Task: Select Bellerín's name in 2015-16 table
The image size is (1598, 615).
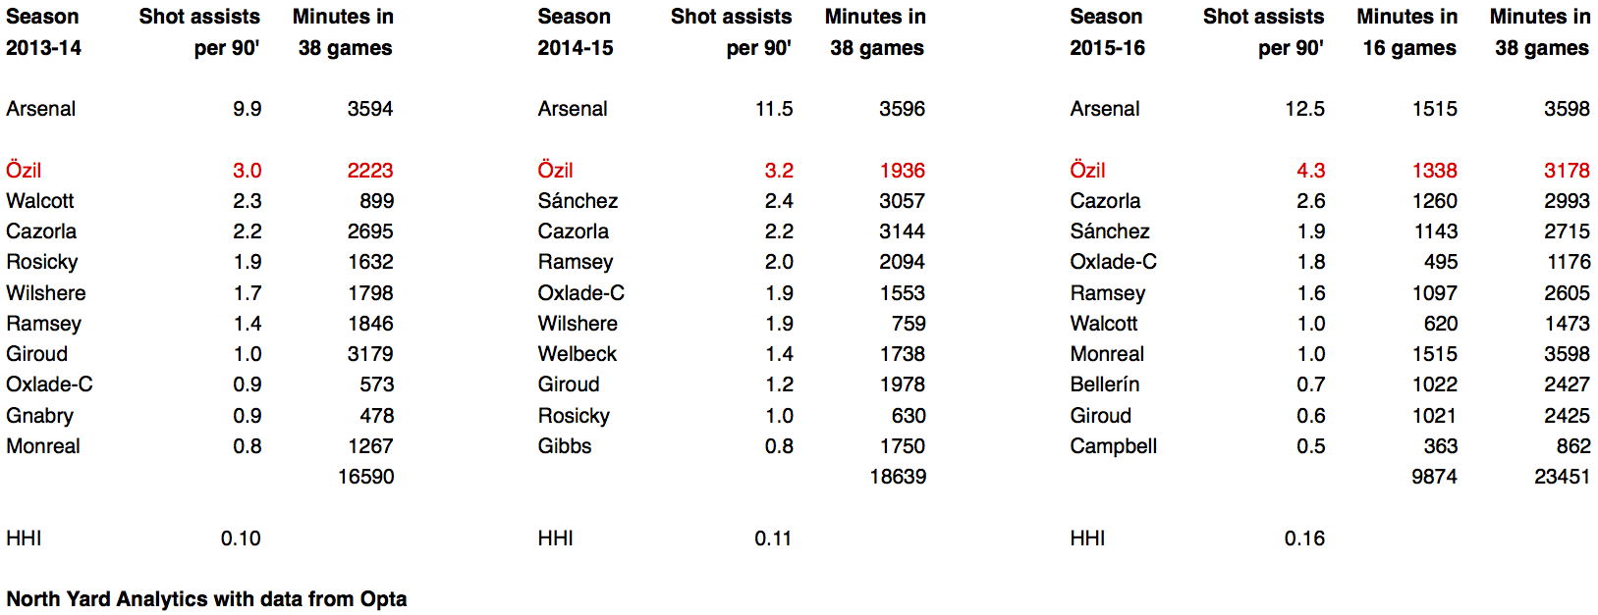Action: click(x=1105, y=384)
